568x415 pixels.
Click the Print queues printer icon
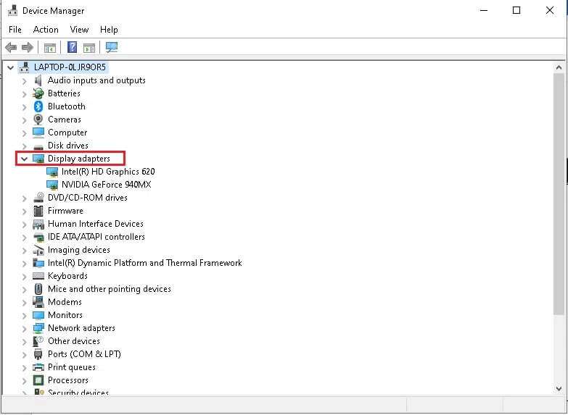38,367
